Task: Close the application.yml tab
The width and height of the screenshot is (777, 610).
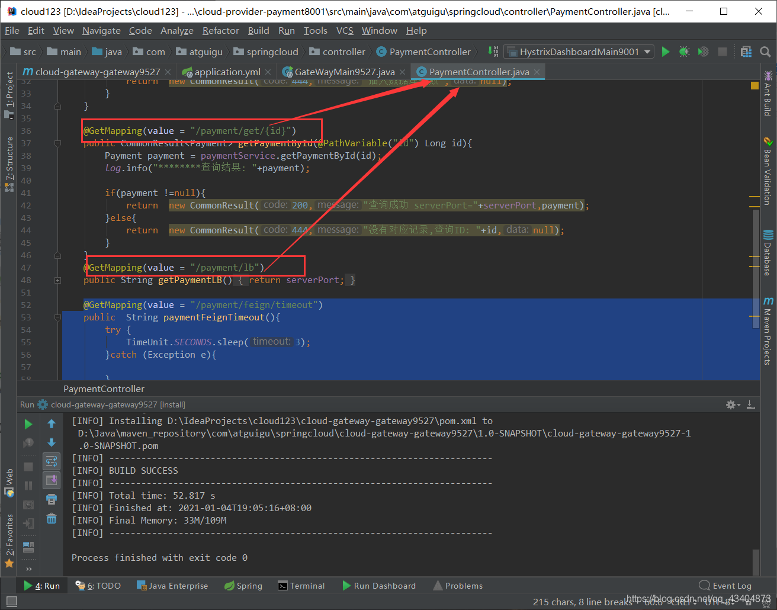Action: tap(268, 72)
